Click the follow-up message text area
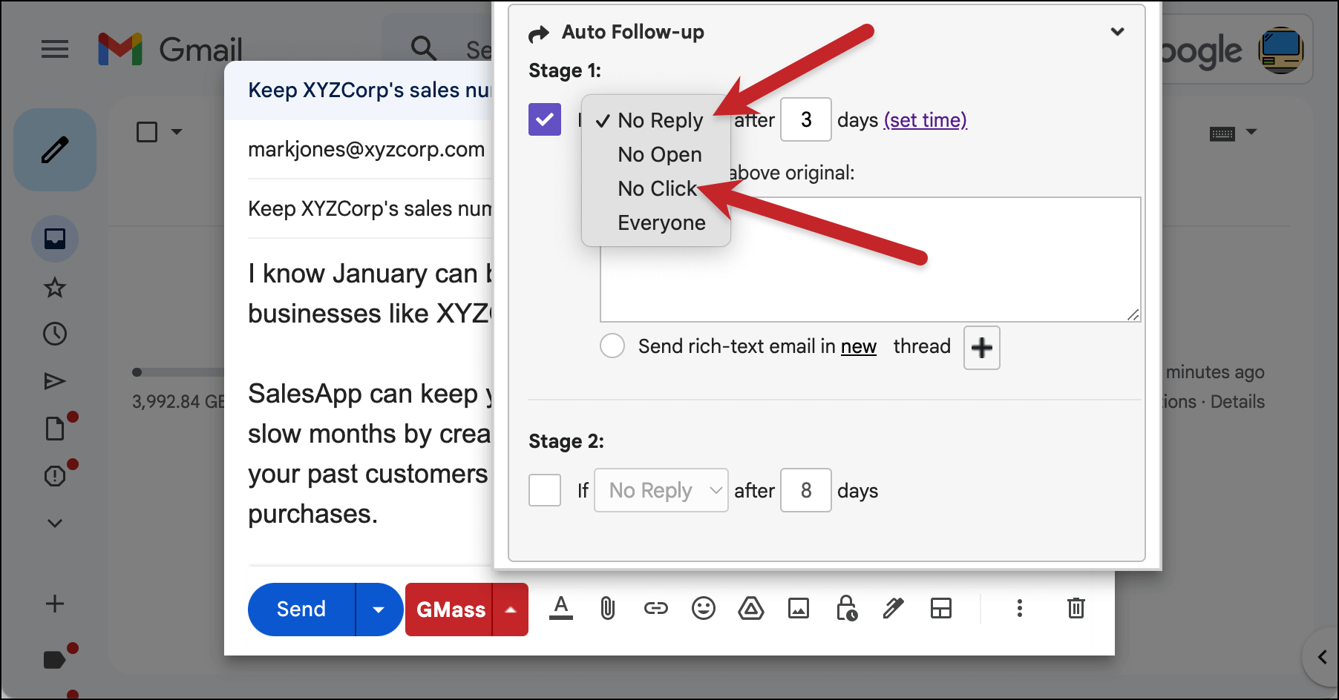The height and width of the screenshot is (700, 1339). (x=870, y=260)
